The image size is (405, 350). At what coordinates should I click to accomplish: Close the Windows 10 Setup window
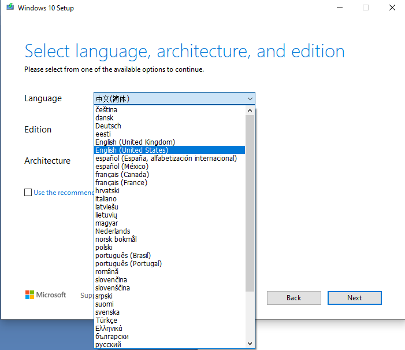click(392, 8)
